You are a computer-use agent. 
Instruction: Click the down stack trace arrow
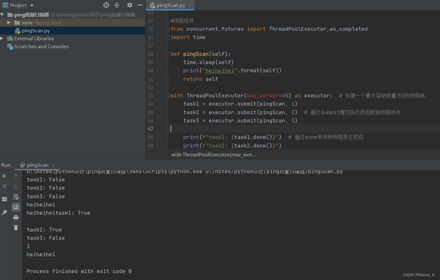click(16, 186)
